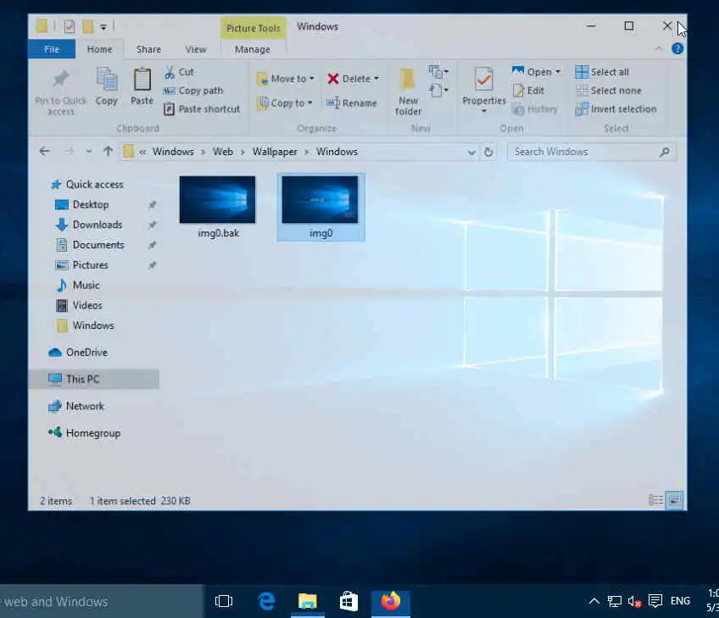Open Firefox from the taskbar
Image resolution: width=719 pixels, height=618 pixels.
pyautogui.click(x=391, y=601)
